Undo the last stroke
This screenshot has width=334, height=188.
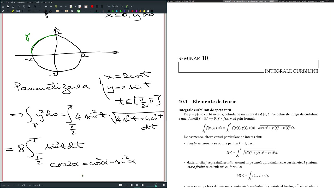pos(35,6)
